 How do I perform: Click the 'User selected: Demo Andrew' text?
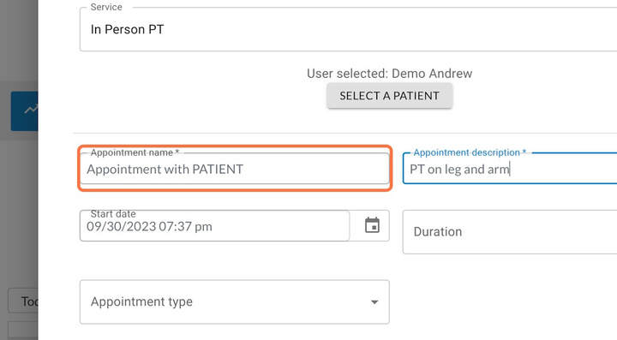[x=389, y=74]
